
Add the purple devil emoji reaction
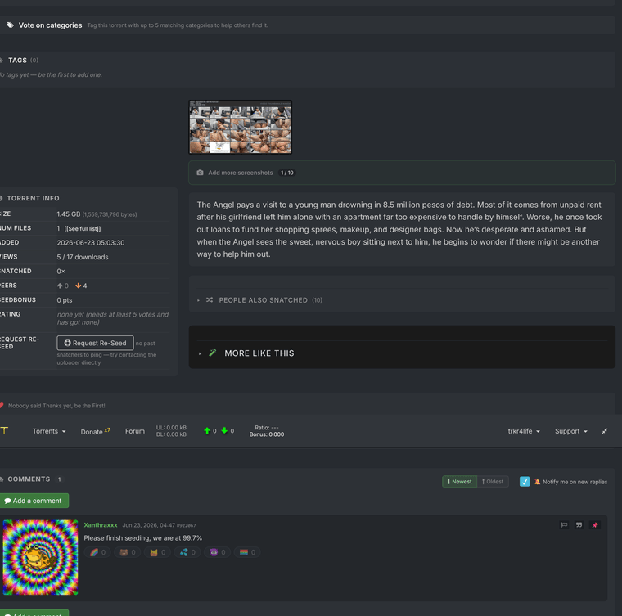click(218, 552)
